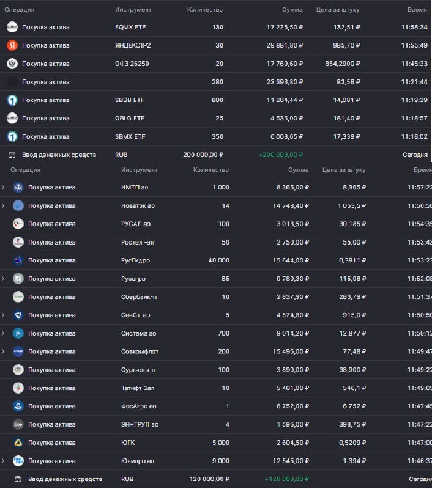Click the Юнипро ао sum 12 545,00 ₽
Image resolution: width=432 pixels, height=489 pixels.
tap(291, 461)
